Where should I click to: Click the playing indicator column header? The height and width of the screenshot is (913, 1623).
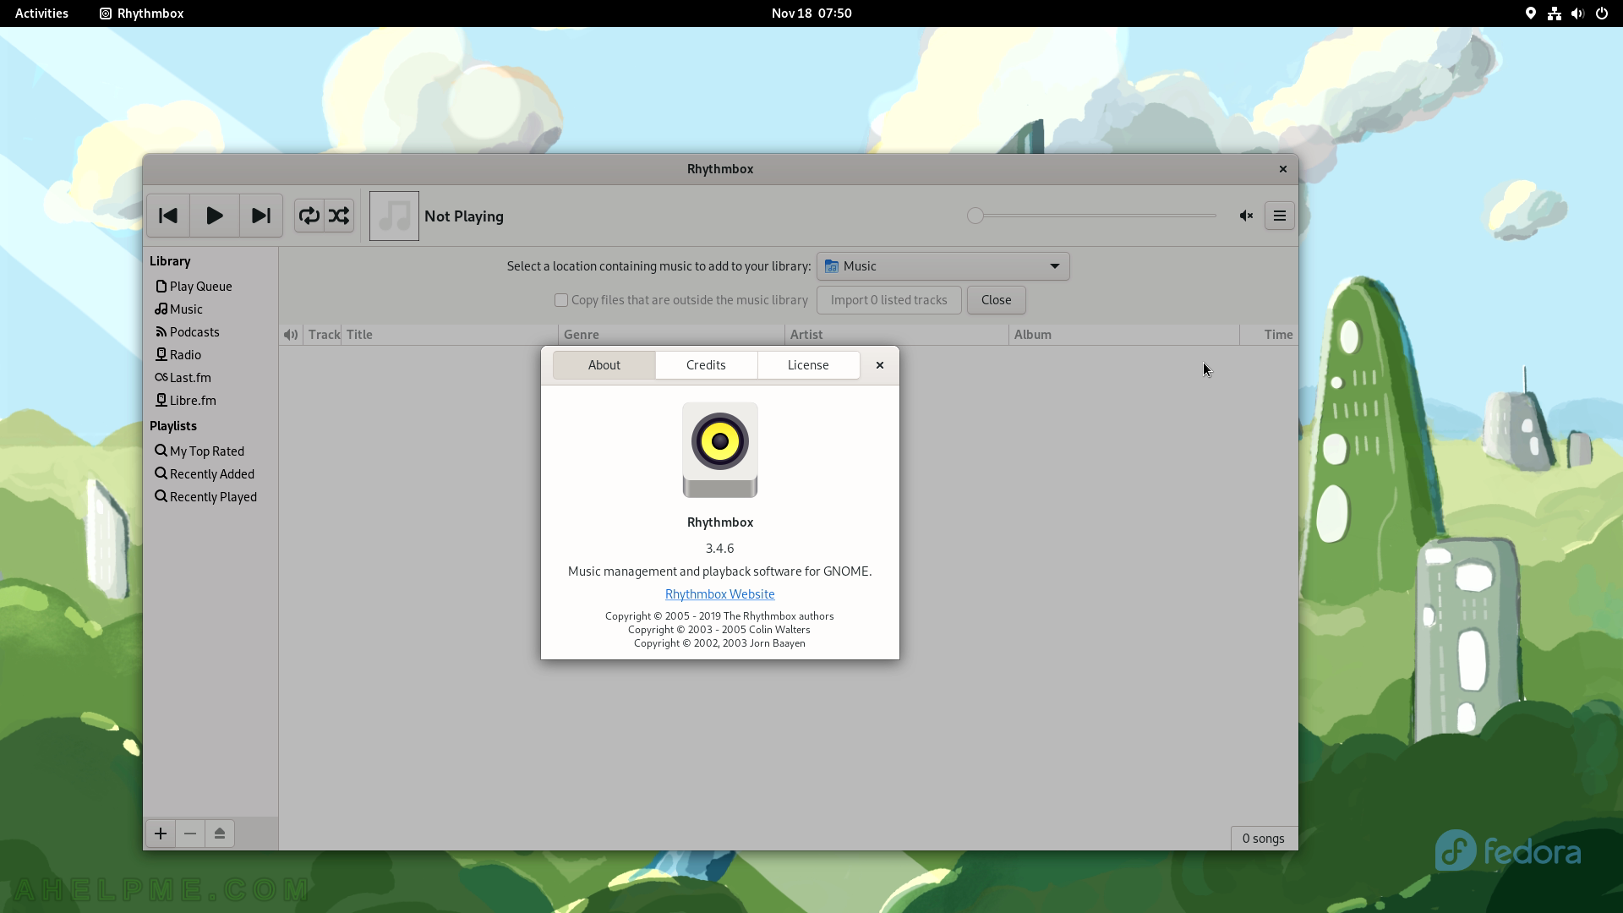click(x=291, y=335)
